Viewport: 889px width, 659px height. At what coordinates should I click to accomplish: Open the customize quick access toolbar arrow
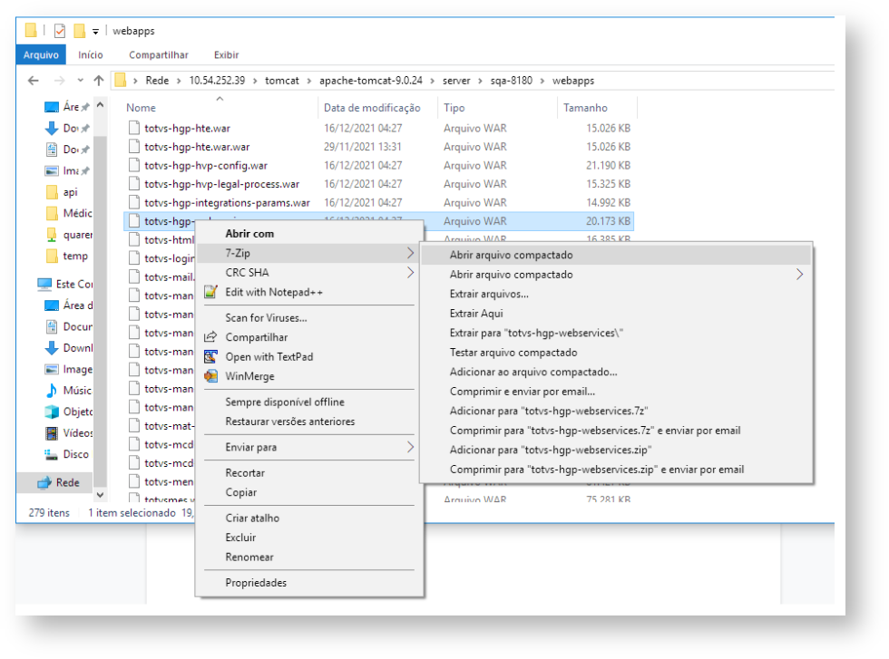96,32
